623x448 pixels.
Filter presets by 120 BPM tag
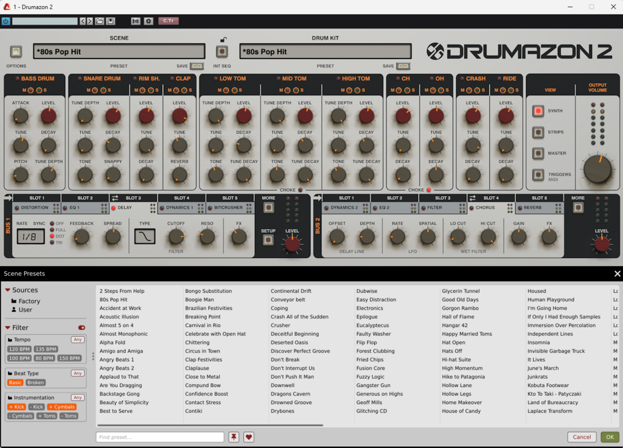tap(19, 349)
